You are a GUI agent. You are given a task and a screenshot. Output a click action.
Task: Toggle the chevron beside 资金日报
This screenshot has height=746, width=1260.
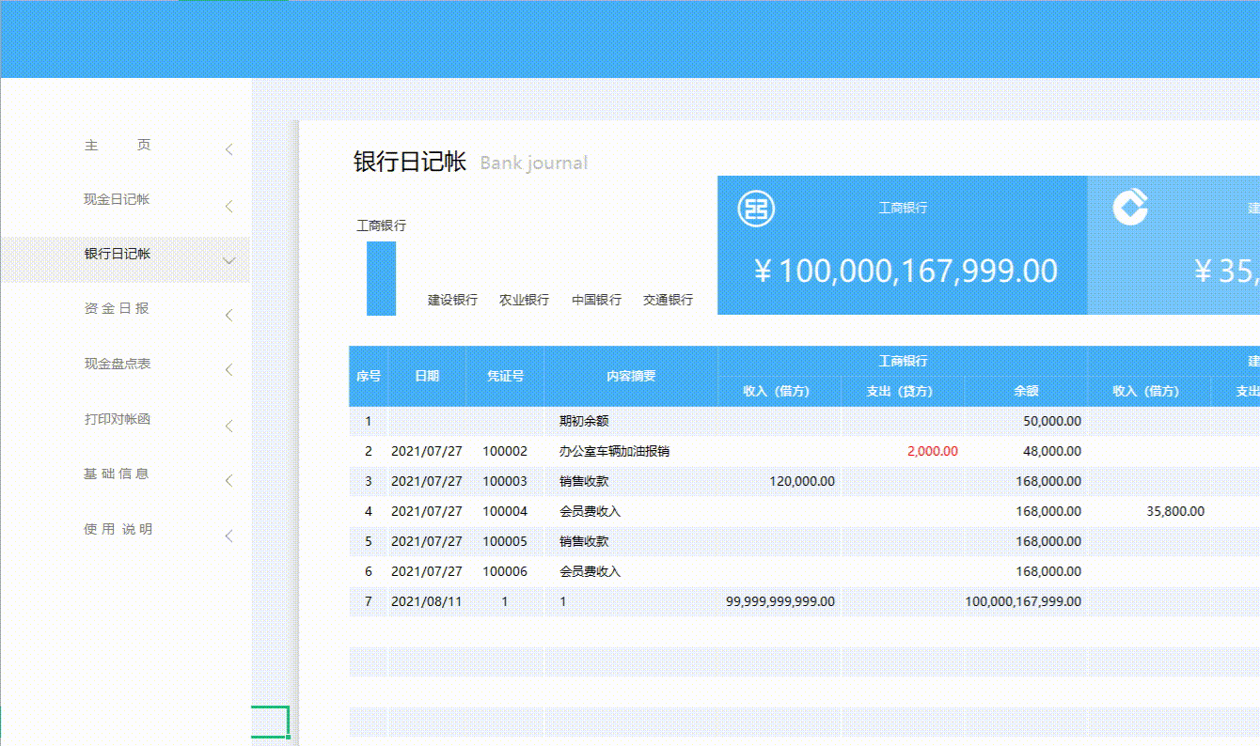228,315
